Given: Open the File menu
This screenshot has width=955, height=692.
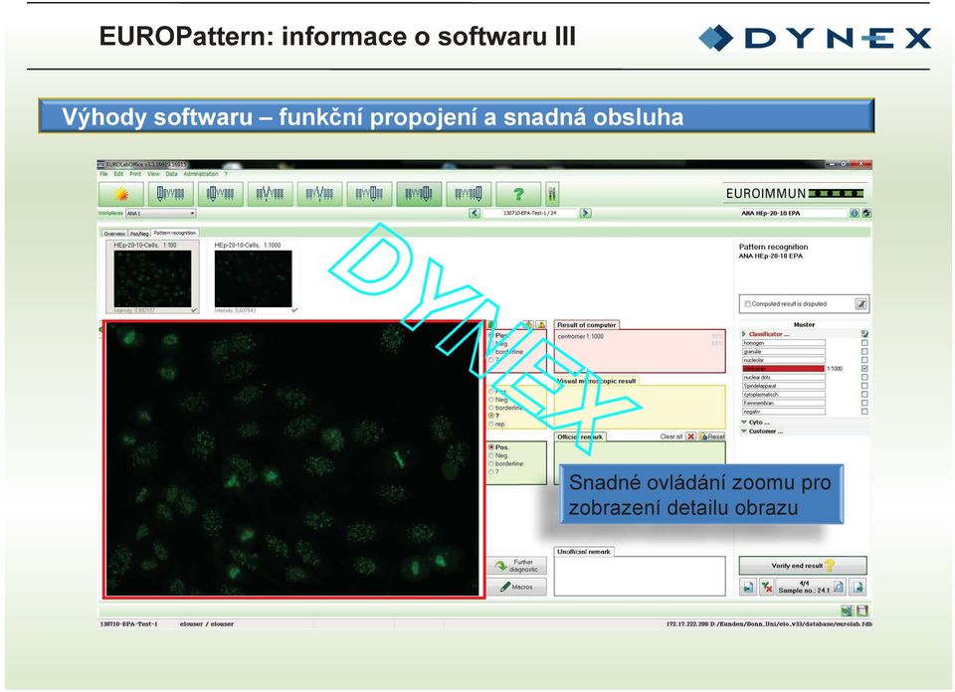Looking at the screenshot, I should click(x=103, y=174).
